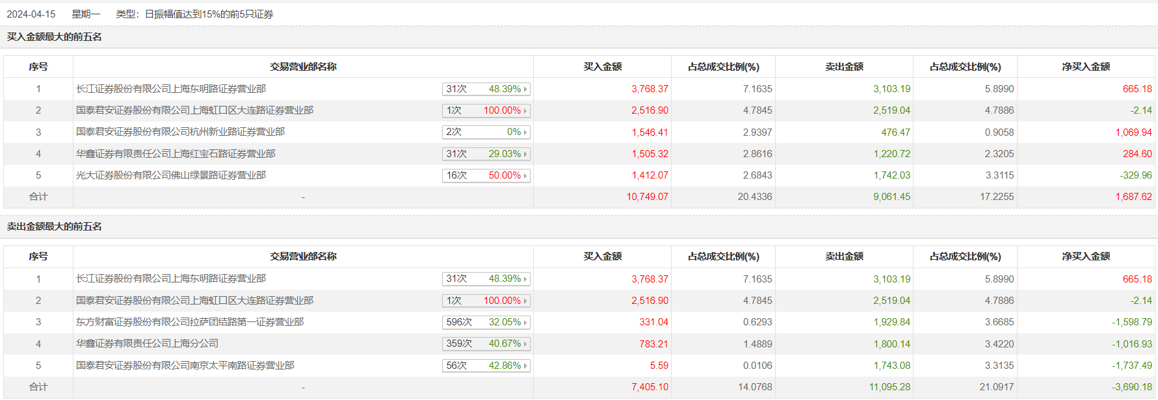Click 交易营业部名称 header in buy table

pyautogui.click(x=303, y=67)
